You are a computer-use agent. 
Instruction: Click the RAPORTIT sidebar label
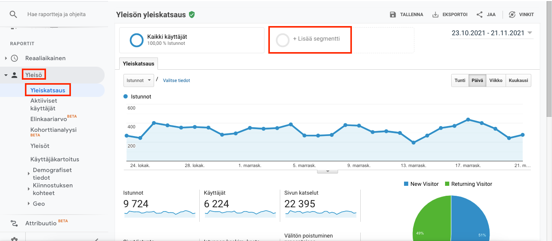pyautogui.click(x=22, y=44)
